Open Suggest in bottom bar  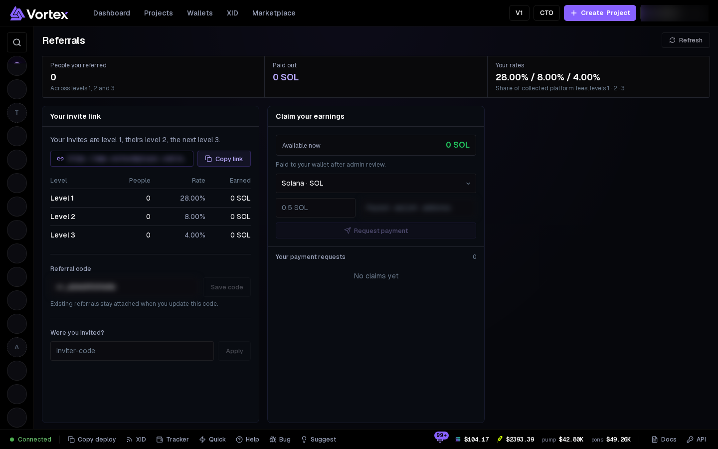pyautogui.click(x=319, y=440)
